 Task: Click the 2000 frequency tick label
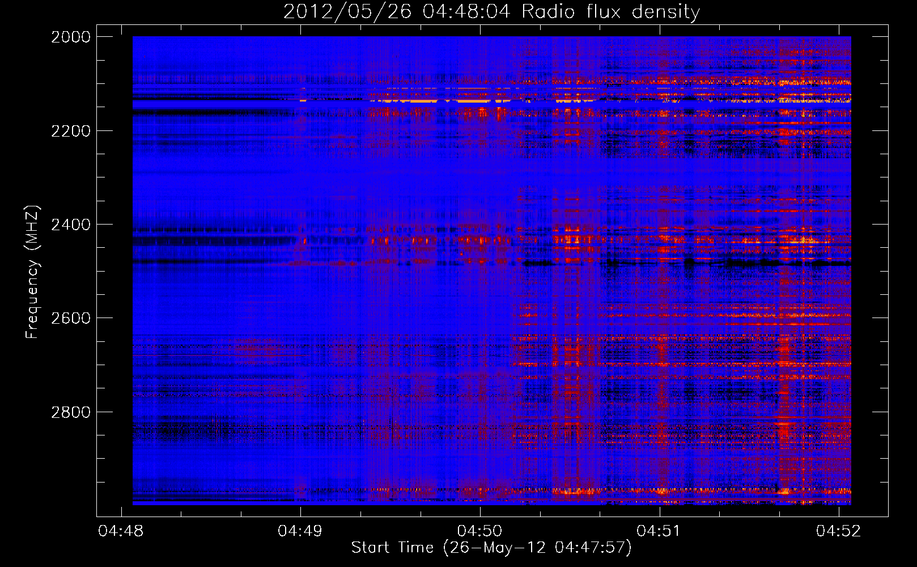pos(71,37)
